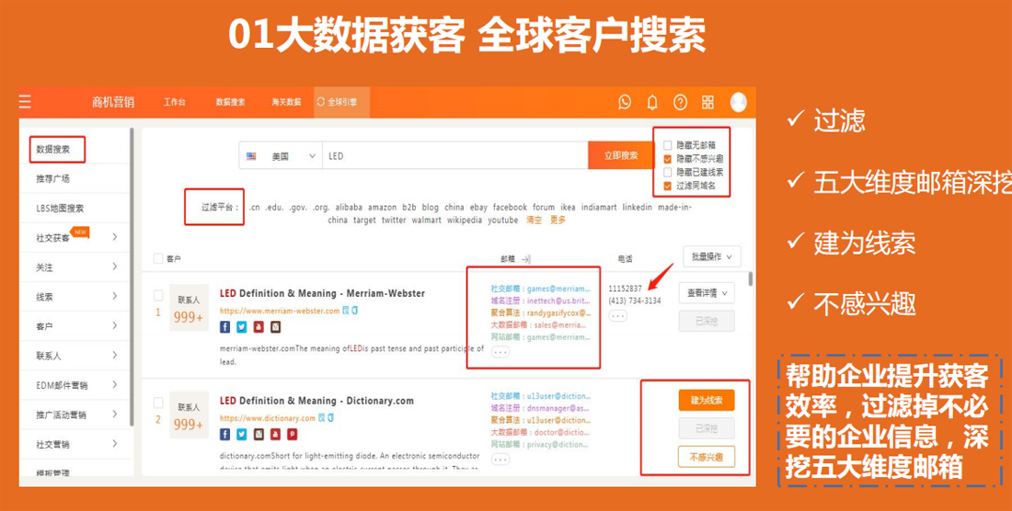Toggle the 隐藏无邮箱 checkbox

coord(668,145)
